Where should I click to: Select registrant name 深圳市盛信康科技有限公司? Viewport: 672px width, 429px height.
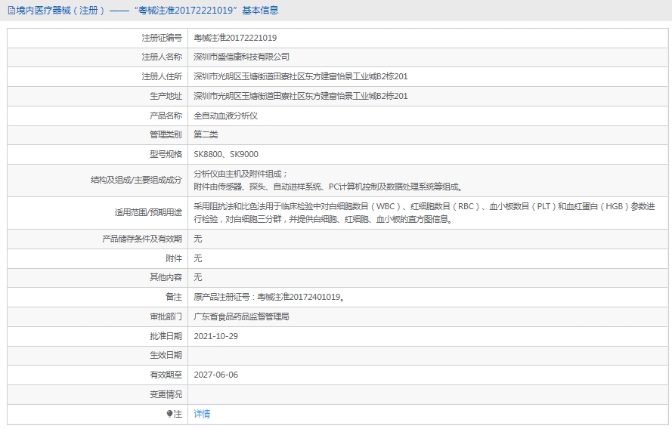[241, 57]
